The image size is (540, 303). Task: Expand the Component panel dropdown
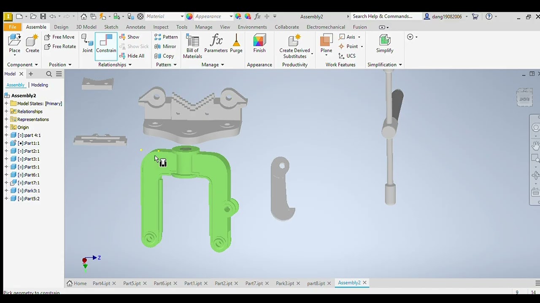point(23,65)
